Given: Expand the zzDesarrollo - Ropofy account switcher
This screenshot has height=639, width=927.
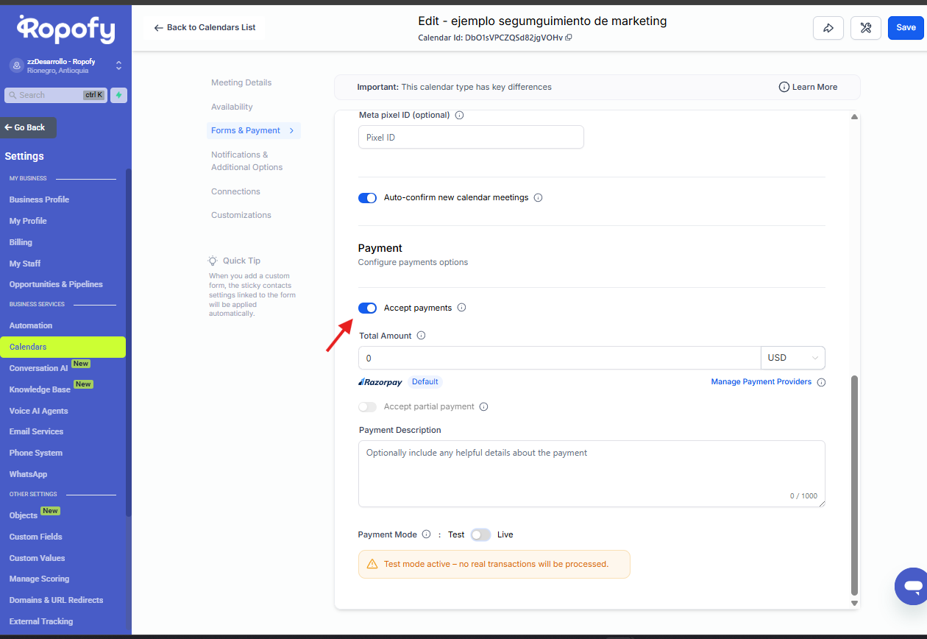Looking at the screenshot, I should [x=118, y=66].
